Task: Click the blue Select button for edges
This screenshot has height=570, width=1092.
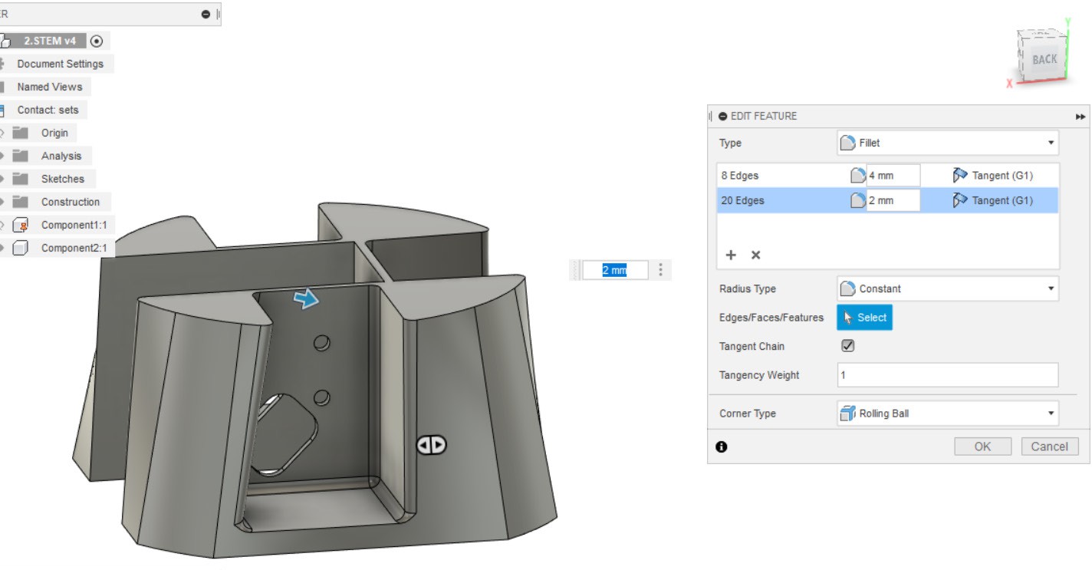Action: point(864,318)
